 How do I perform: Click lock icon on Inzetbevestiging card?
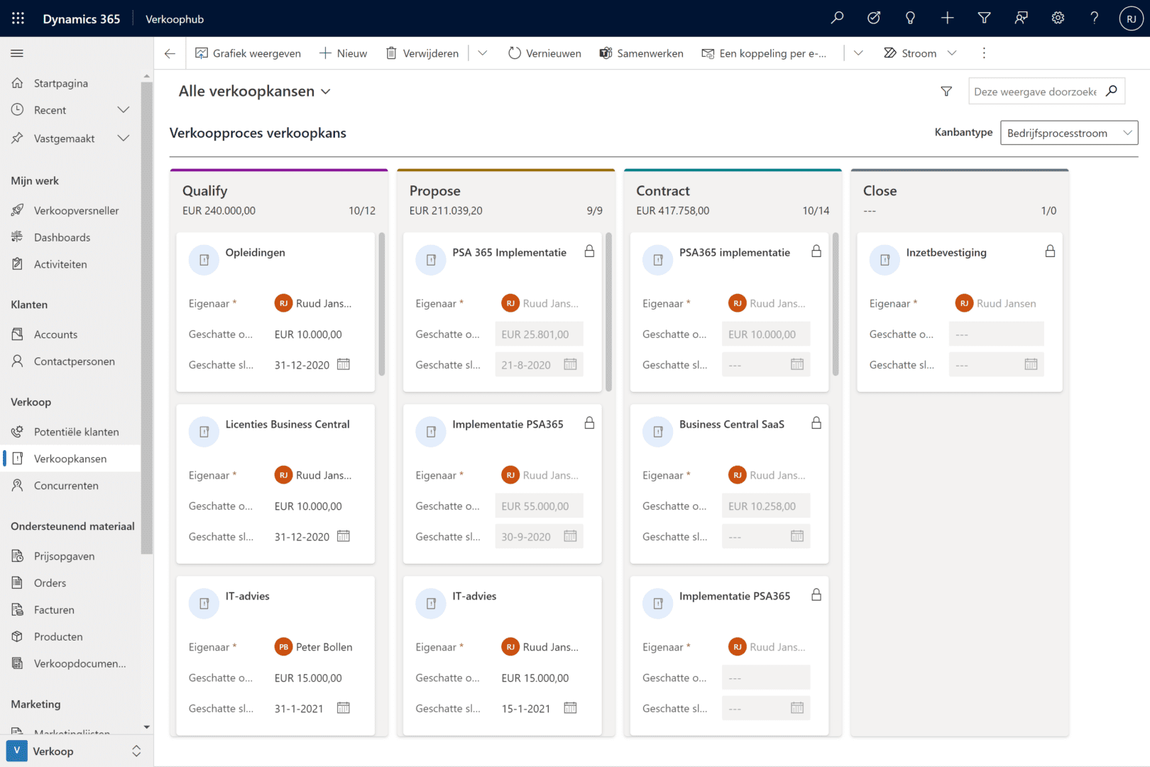coord(1050,251)
